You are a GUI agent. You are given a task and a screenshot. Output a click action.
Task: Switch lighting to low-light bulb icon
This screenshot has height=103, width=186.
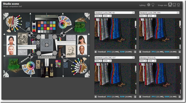tap(153, 5)
